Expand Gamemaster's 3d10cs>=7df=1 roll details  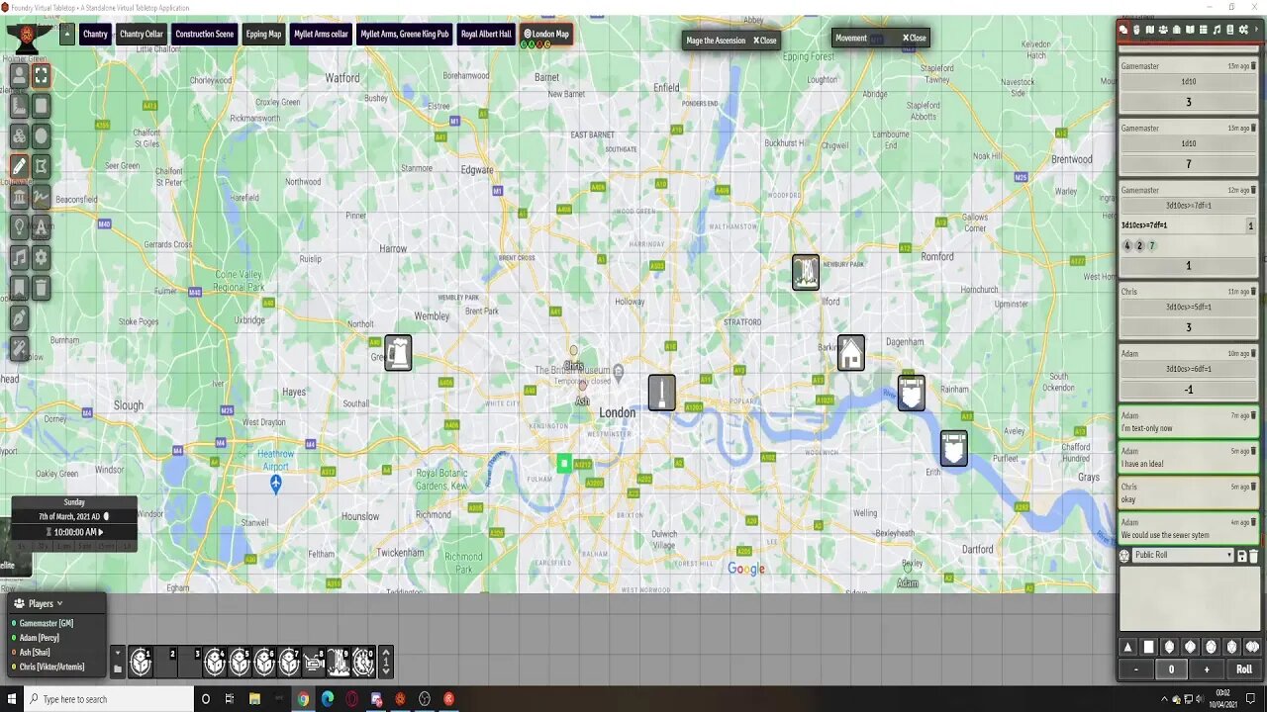coord(1188,206)
